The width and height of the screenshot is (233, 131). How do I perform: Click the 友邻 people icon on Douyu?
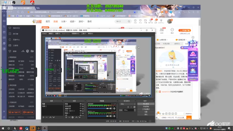162,30
